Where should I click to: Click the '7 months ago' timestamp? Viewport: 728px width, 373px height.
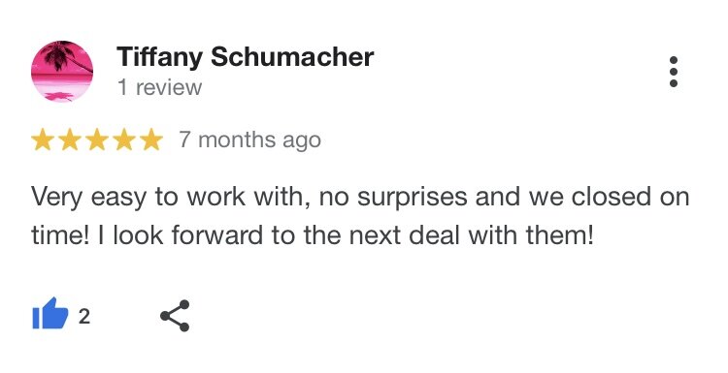tap(250, 140)
